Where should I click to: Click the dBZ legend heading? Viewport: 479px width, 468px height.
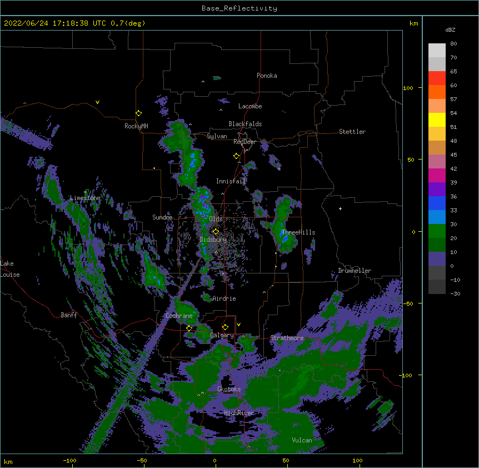(x=450, y=30)
